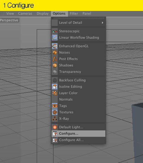Expand the Level of Detail arrow
This screenshot has width=143, height=163.
click(x=103, y=23)
